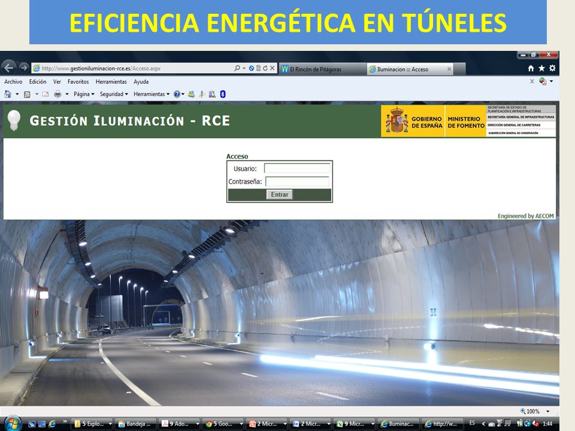Click the blue Help question mark icon

click(x=177, y=94)
